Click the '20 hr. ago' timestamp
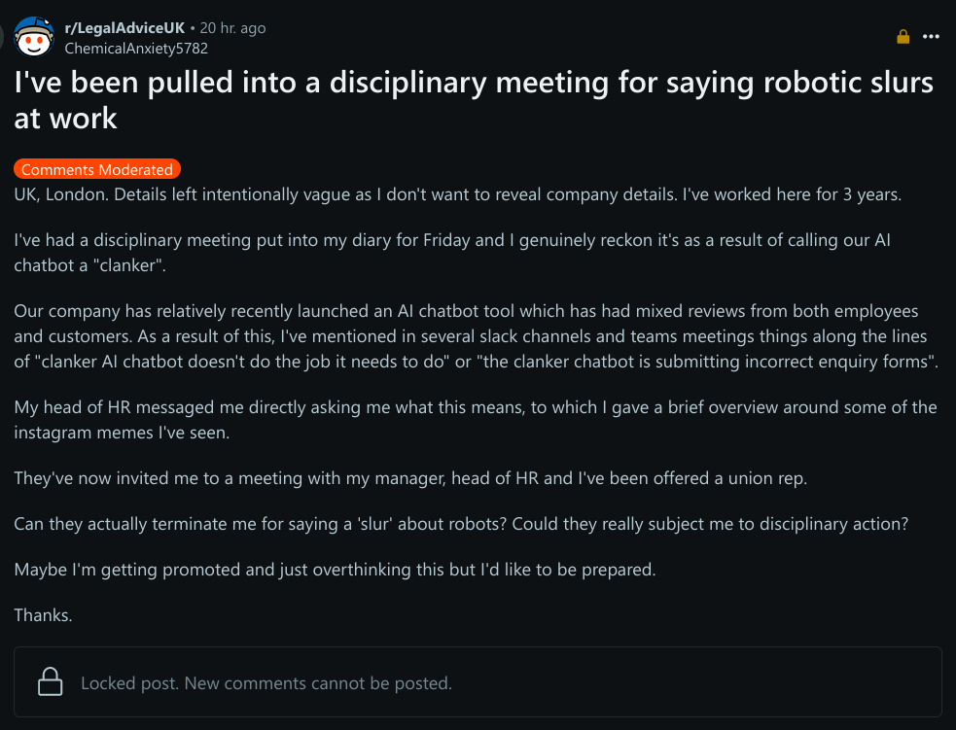Viewport: 956px width, 730px height. point(232,28)
